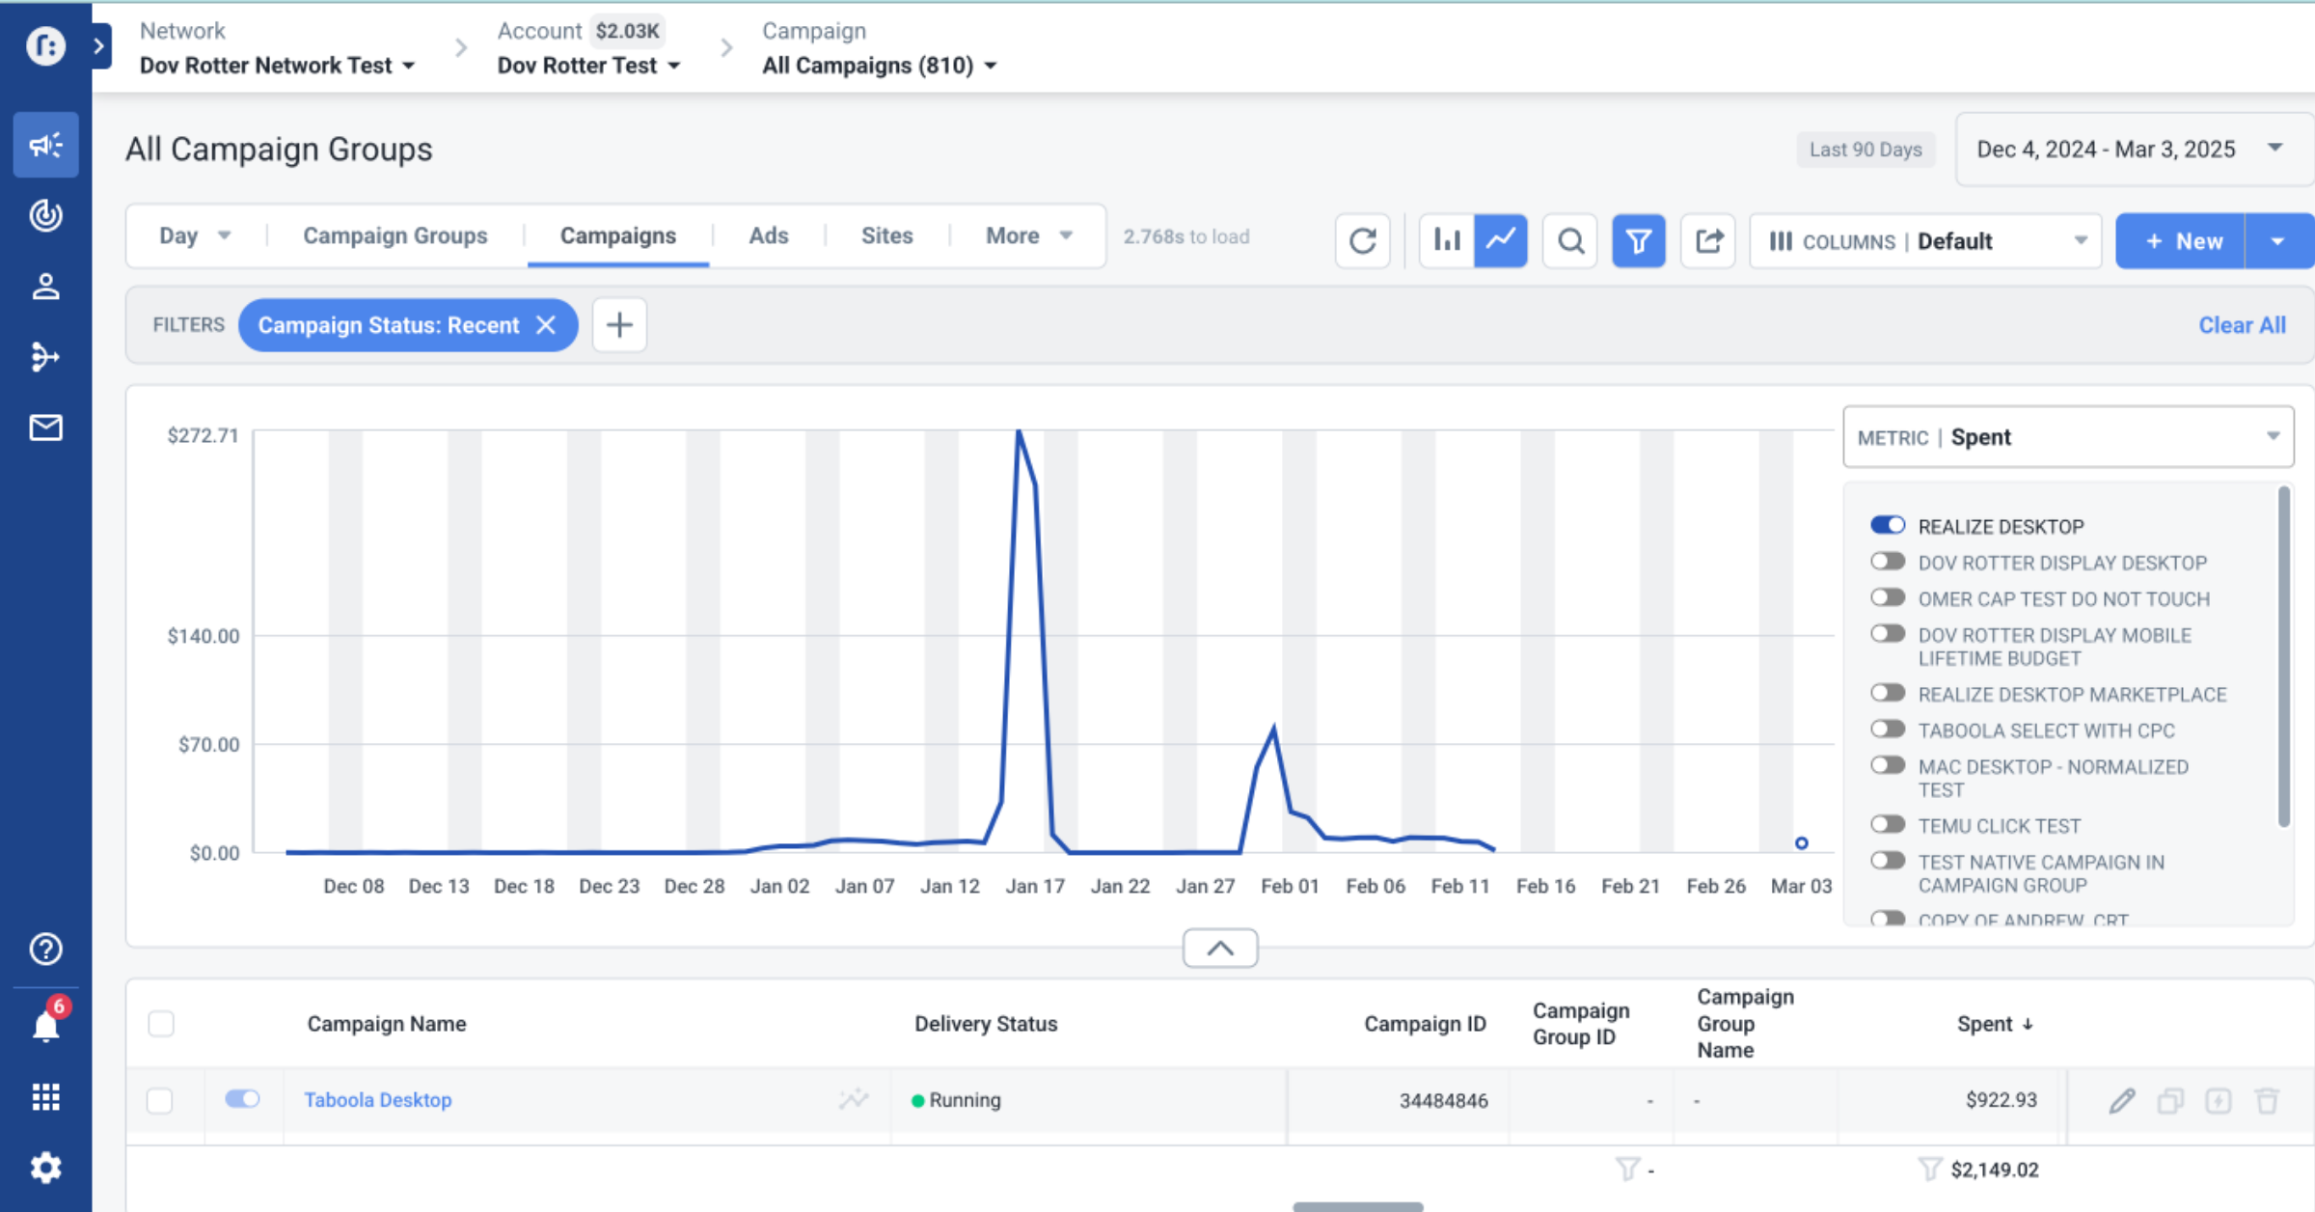The height and width of the screenshot is (1212, 2315).
Task: Click the search magnifier icon
Action: click(x=1570, y=240)
